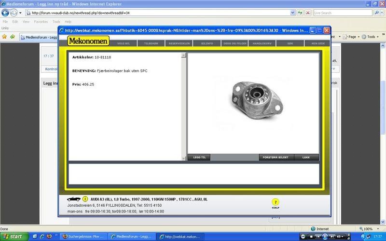Open the Favorites menu in IE
386x241 pixels.
pyautogui.click(x=41, y=22)
